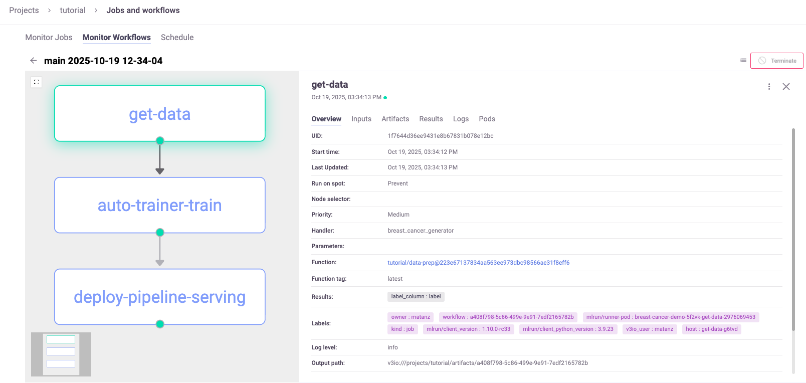Click the Function tag value latest

coord(395,279)
